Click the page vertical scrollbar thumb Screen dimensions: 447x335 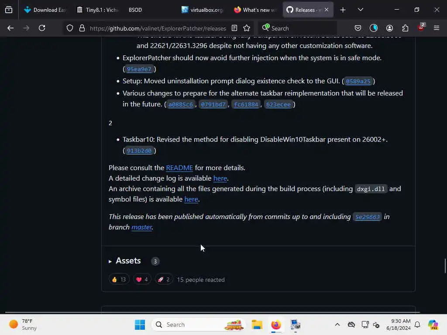click(445, 266)
